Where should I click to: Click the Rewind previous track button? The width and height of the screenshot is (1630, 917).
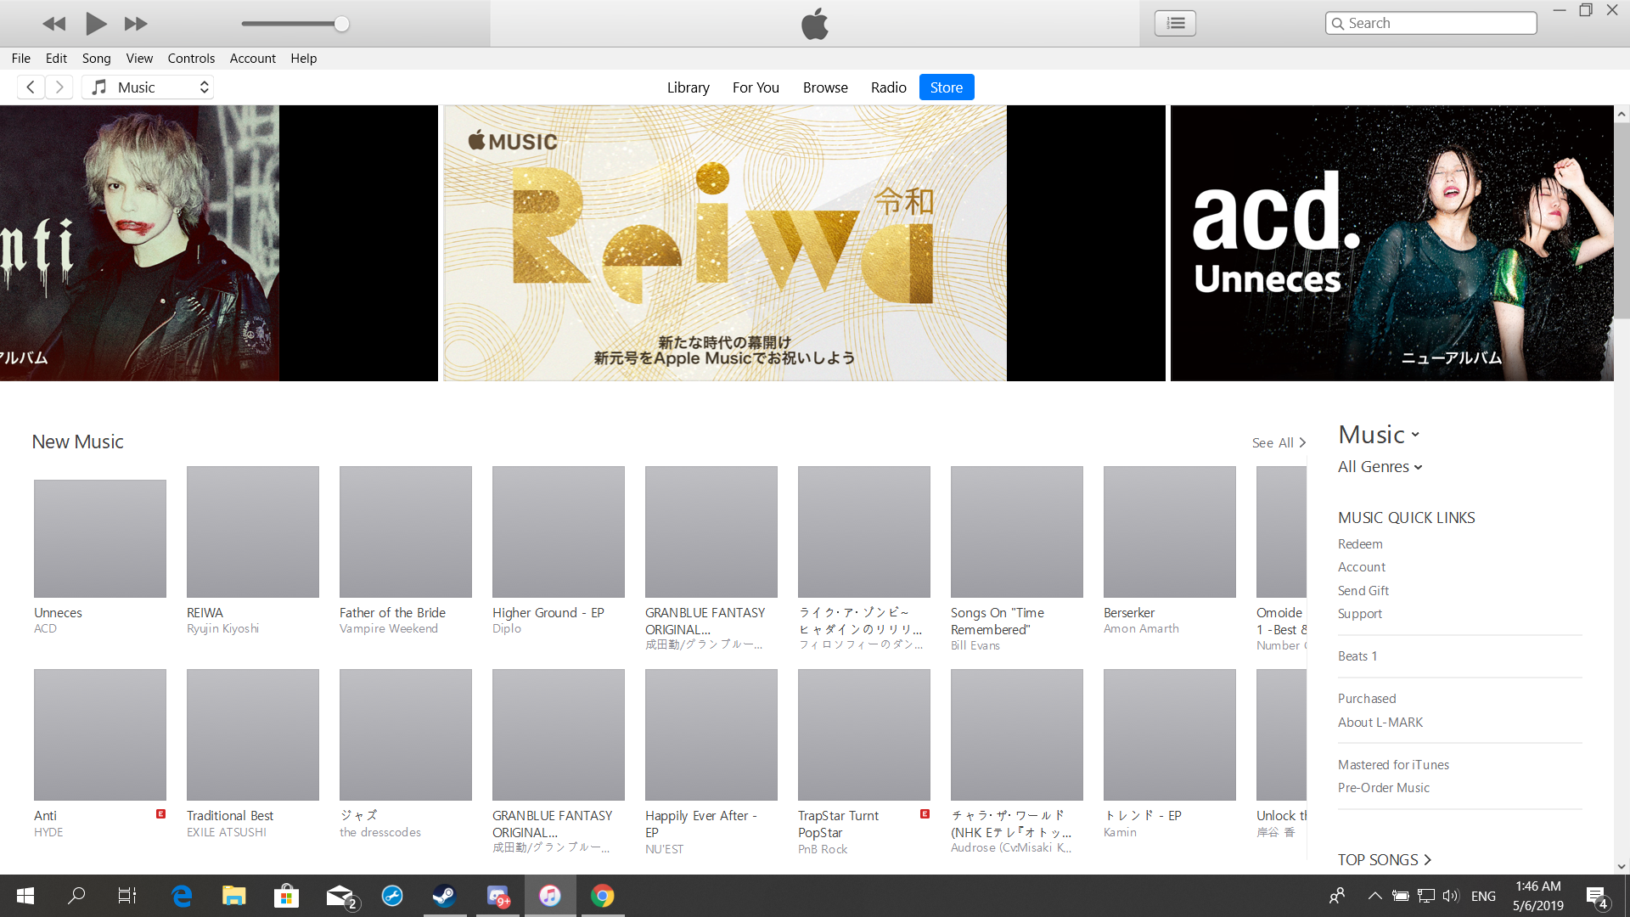(x=53, y=24)
